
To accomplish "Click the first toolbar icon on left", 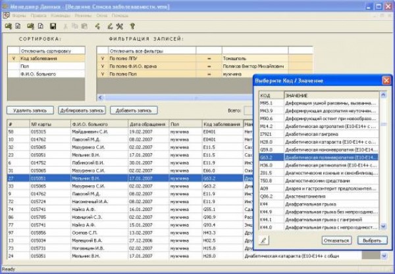I will pyautogui.click(x=9, y=26).
